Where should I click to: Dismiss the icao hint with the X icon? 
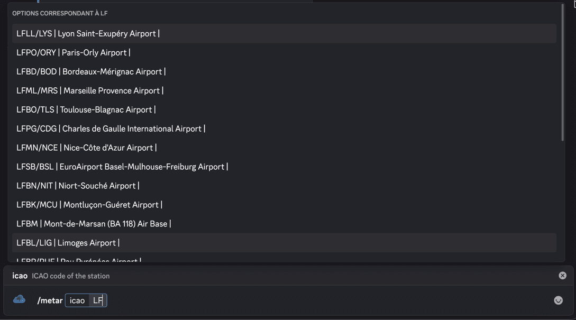tap(562, 275)
